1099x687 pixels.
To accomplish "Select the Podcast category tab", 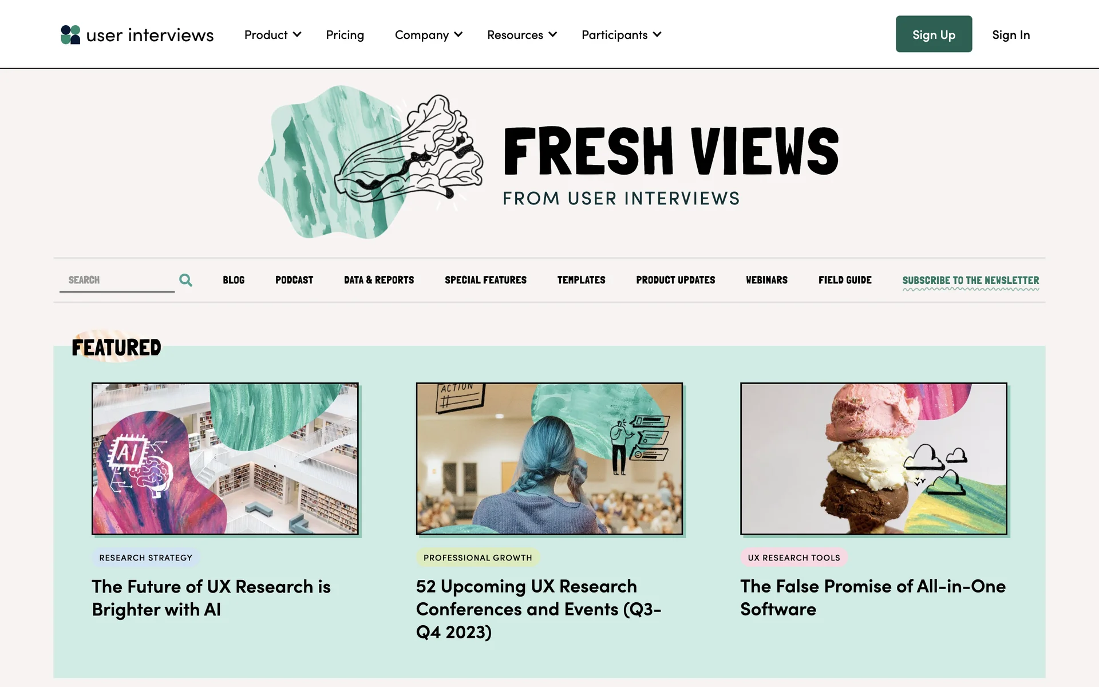I will point(294,280).
